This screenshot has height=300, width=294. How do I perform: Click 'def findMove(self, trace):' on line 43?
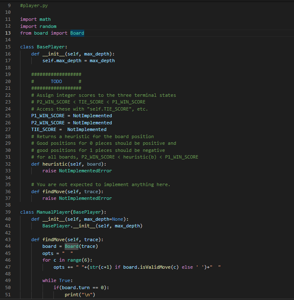67,240
